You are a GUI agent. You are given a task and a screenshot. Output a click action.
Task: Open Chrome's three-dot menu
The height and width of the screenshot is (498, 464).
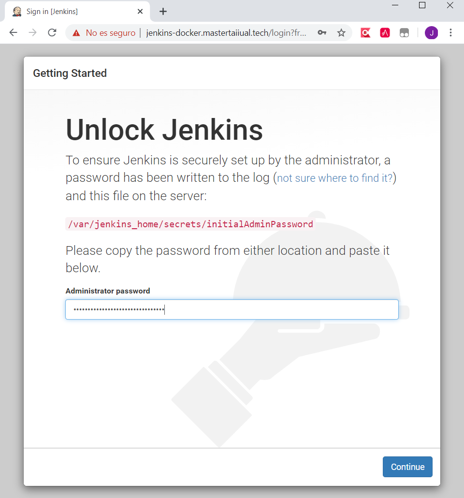tap(450, 33)
